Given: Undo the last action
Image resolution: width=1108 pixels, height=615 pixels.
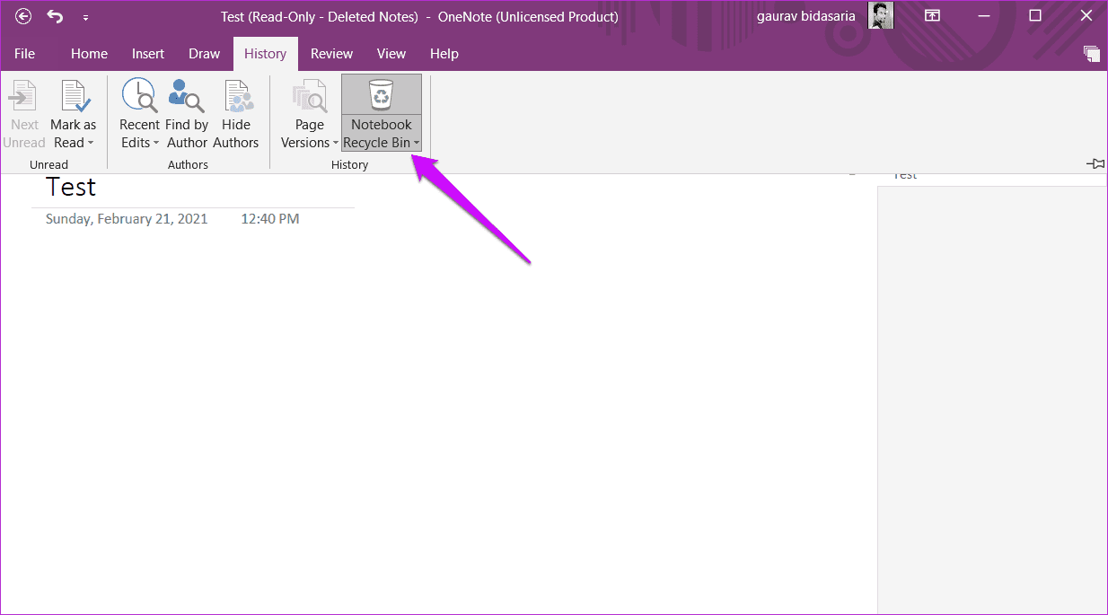Looking at the screenshot, I should pos(55,16).
